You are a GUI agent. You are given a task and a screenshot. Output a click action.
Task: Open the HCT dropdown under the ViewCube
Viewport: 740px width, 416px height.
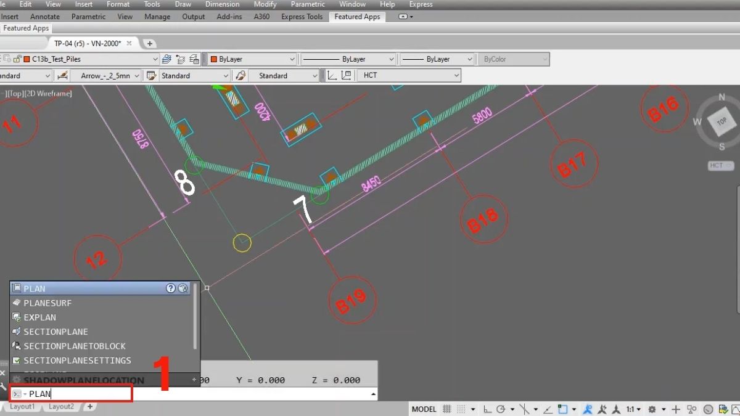[721, 165]
